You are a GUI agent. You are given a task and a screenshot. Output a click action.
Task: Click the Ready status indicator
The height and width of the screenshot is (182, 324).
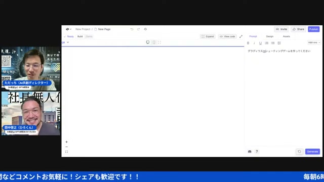pos(69,36)
